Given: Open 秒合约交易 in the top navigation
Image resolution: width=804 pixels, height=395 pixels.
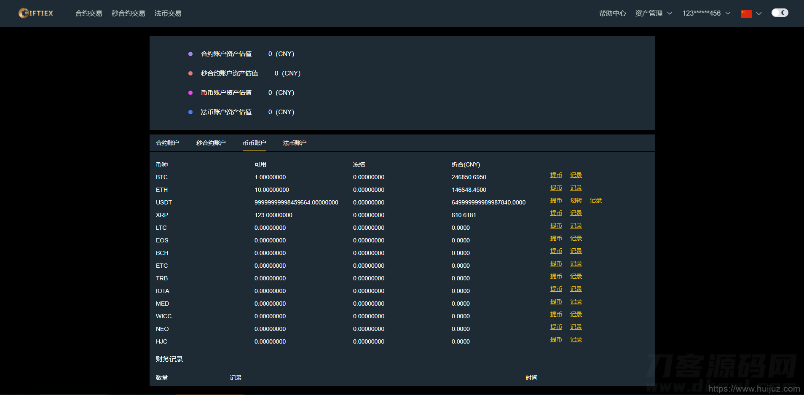Looking at the screenshot, I should [x=128, y=13].
